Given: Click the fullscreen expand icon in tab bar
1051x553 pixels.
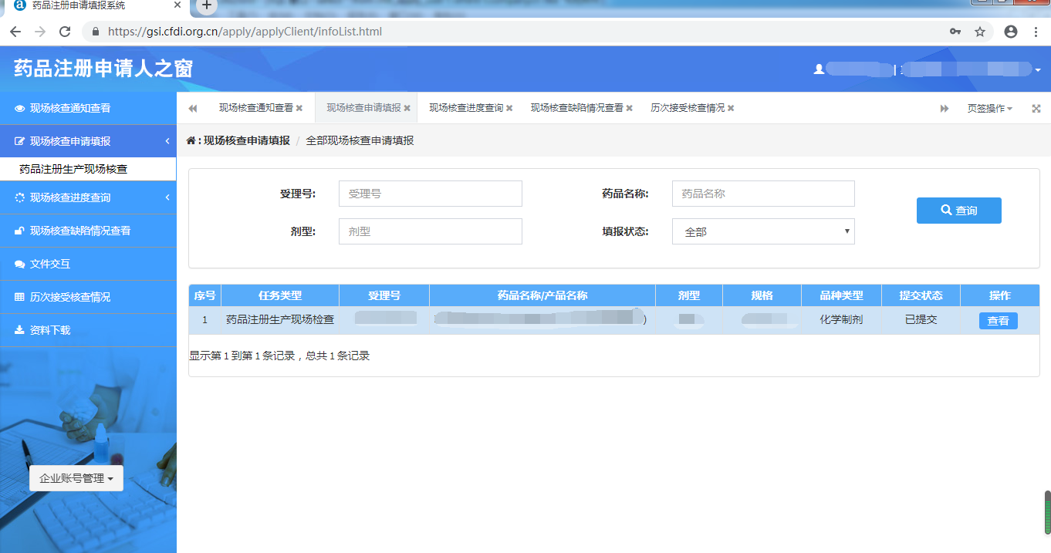Looking at the screenshot, I should pyautogui.click(x=1036, y=109).
